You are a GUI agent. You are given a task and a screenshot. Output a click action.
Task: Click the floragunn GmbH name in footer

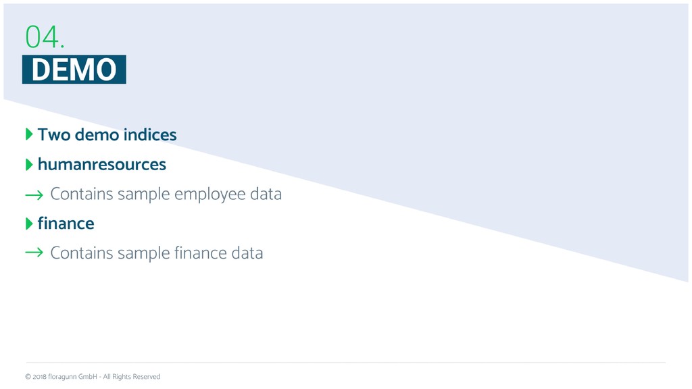[x=72, y=377]
